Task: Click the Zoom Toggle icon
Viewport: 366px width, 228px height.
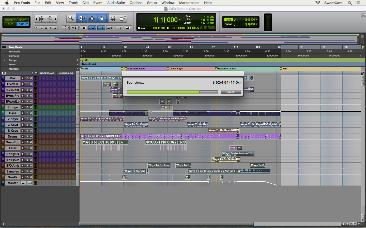Action: tap(66, 28)
